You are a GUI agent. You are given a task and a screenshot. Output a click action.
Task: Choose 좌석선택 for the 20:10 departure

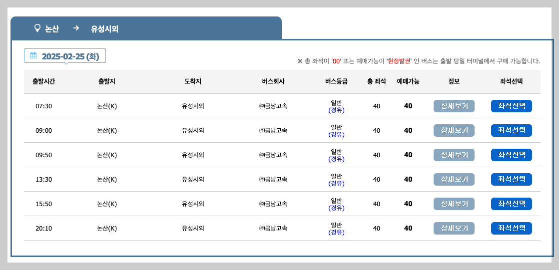[x=511, y=228]
